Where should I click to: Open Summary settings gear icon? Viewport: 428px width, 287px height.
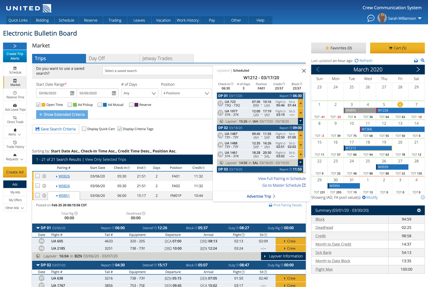tap(419, 210)
